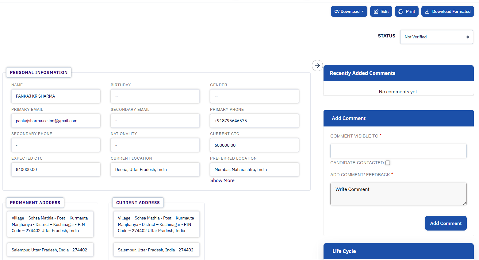The width and height of the screenshot is (479, 260).
Task: Click the Life Cycle panel header
Action: tap(399, 251)
